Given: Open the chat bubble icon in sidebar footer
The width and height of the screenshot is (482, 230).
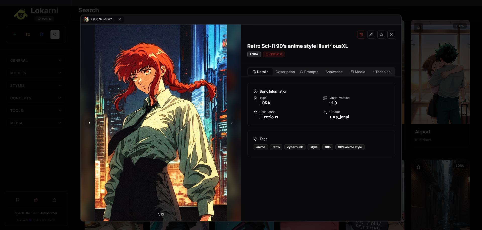Looking at the screenshot, I should tap(54, 200).
